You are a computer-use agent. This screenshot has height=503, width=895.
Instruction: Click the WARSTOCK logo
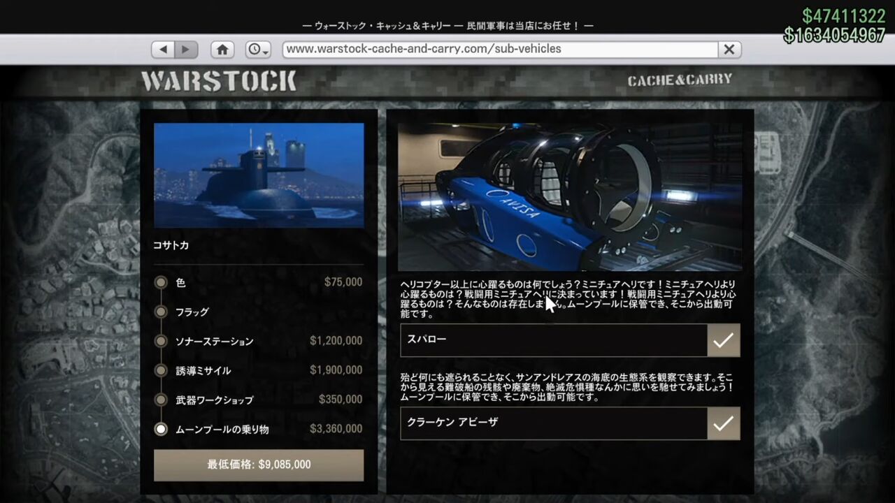[219, 82]
